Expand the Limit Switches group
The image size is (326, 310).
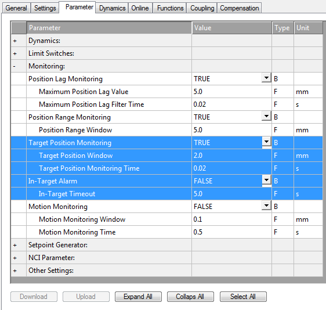click(15, 53)
